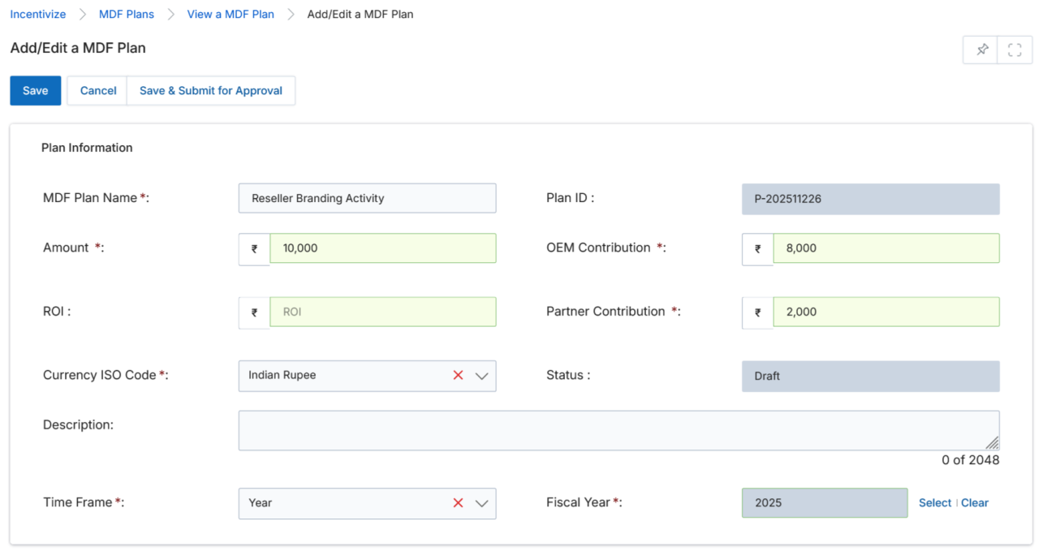Screen dimensions: 1039x551
Task: Open View a MDF Plan breadcrumb
Action: point(231,14)
